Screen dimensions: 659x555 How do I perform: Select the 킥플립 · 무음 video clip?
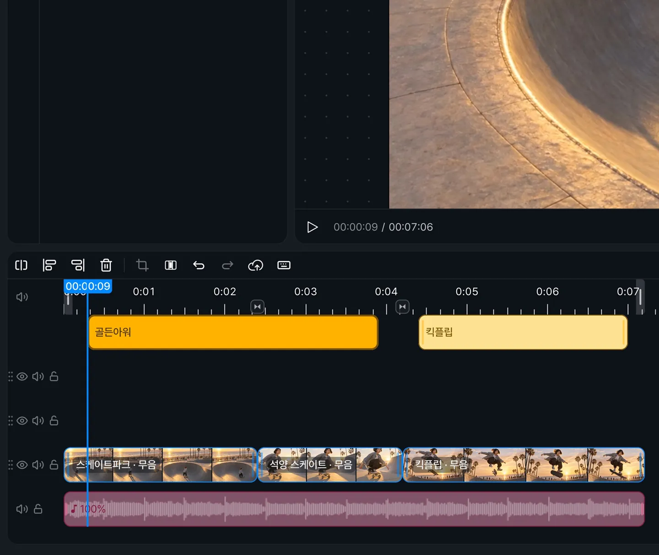pyautogui.click(x=524, y=465)
